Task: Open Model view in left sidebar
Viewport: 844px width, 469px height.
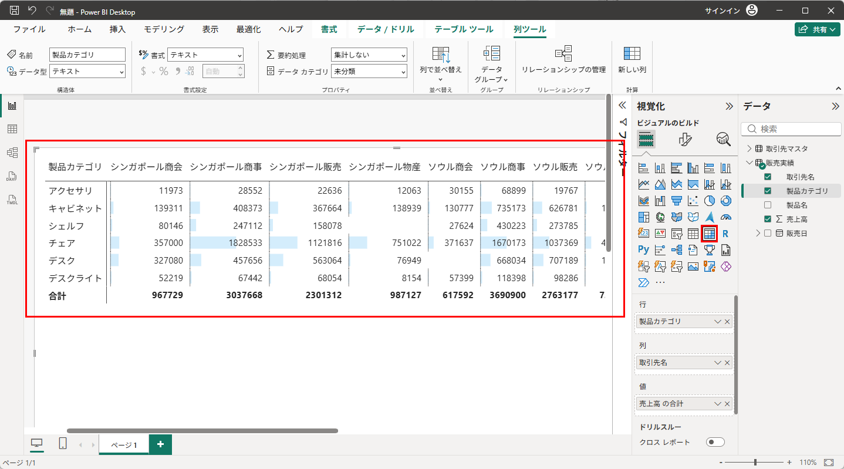Action: pos(12,153)
